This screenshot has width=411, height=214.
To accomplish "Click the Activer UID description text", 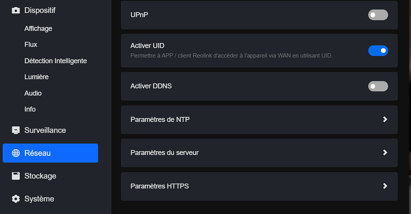I will [x=231, y=56].
